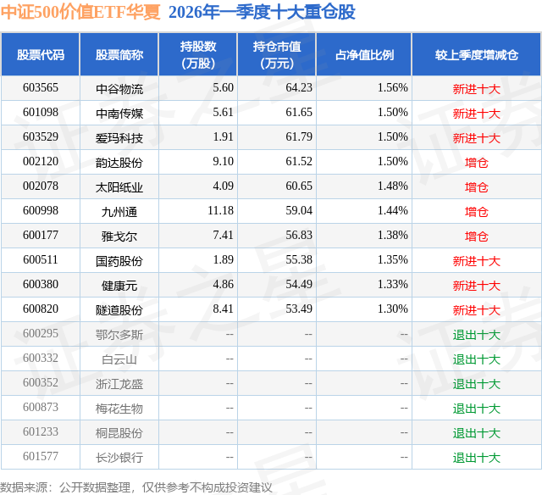
Task: Select stock name 雅戈尔
Action: 119,236
